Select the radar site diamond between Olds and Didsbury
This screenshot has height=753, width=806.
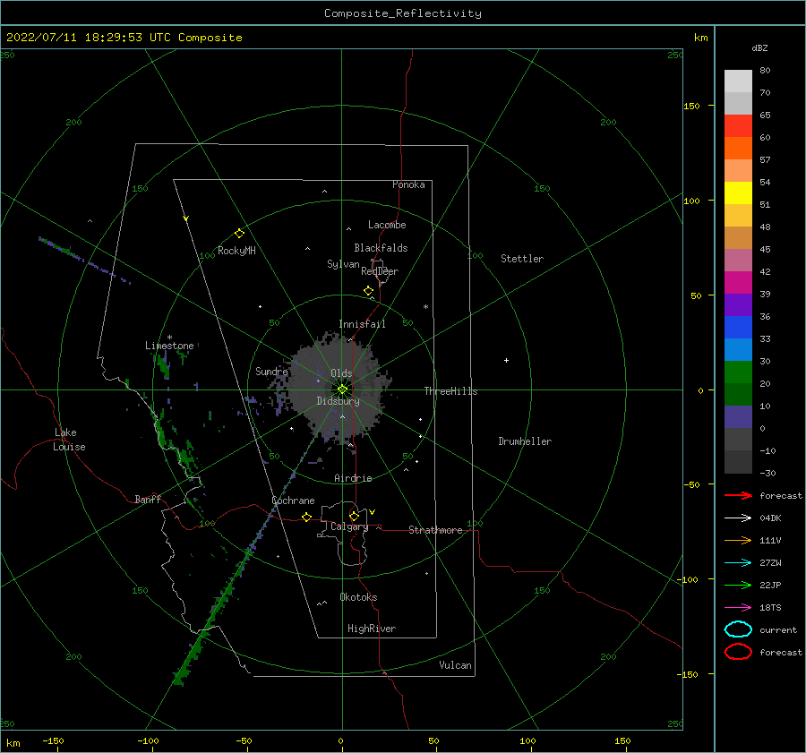coord(342,389)
